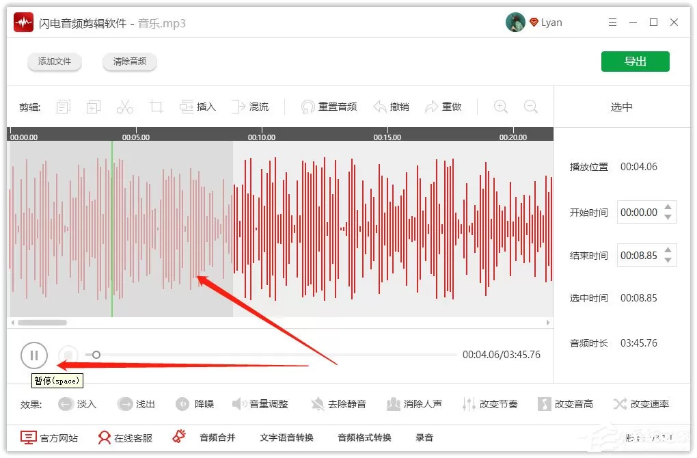
Task: Click the stop button beside the pause button
Action: click(68, 355)
